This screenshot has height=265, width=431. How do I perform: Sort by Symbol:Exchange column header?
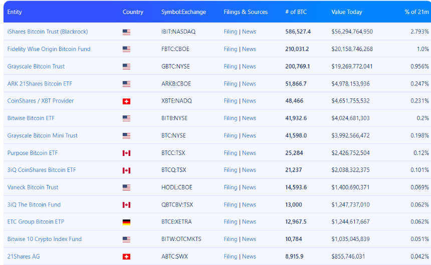coord(183,12)
